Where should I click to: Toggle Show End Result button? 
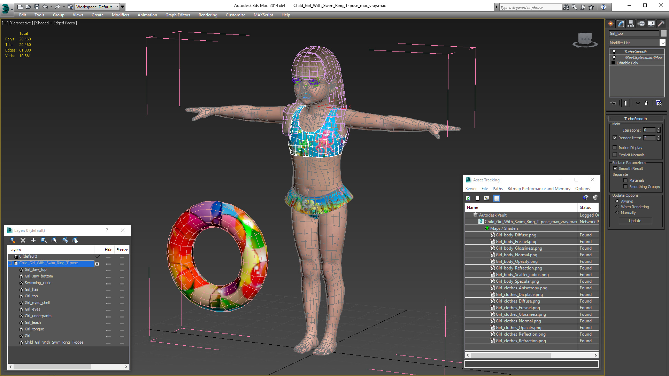click(626, 103)
